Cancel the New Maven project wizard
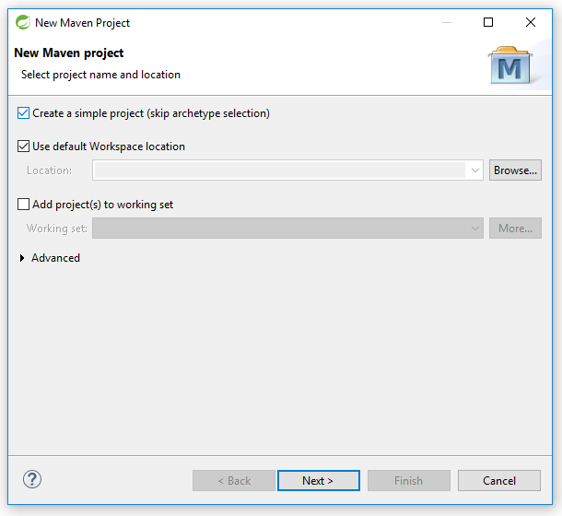 [x=499, y=480]
